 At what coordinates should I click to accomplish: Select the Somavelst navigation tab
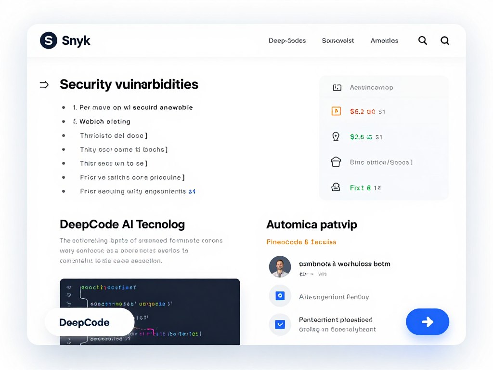click(x=337, y=40)
